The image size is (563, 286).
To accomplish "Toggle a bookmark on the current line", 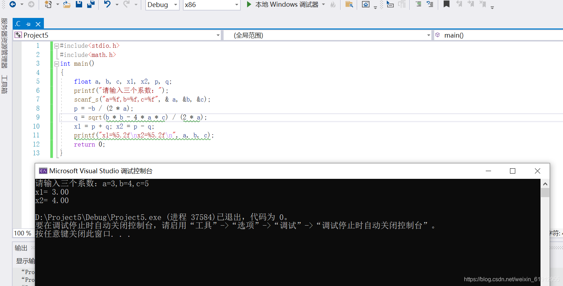I will [446, 4].
